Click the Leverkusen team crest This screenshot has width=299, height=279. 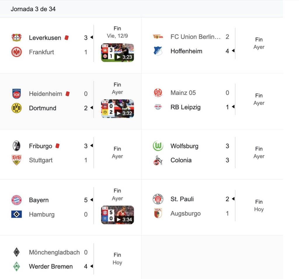click(x=16, y=38)
